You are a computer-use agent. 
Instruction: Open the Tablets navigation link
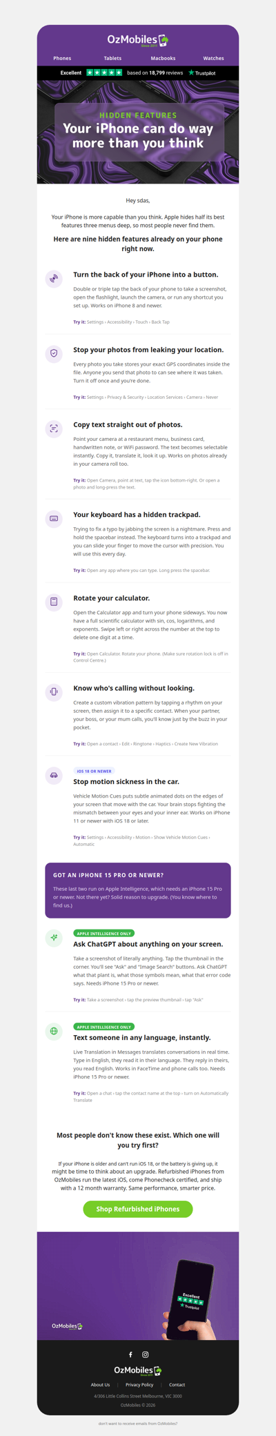pos(112,59)
